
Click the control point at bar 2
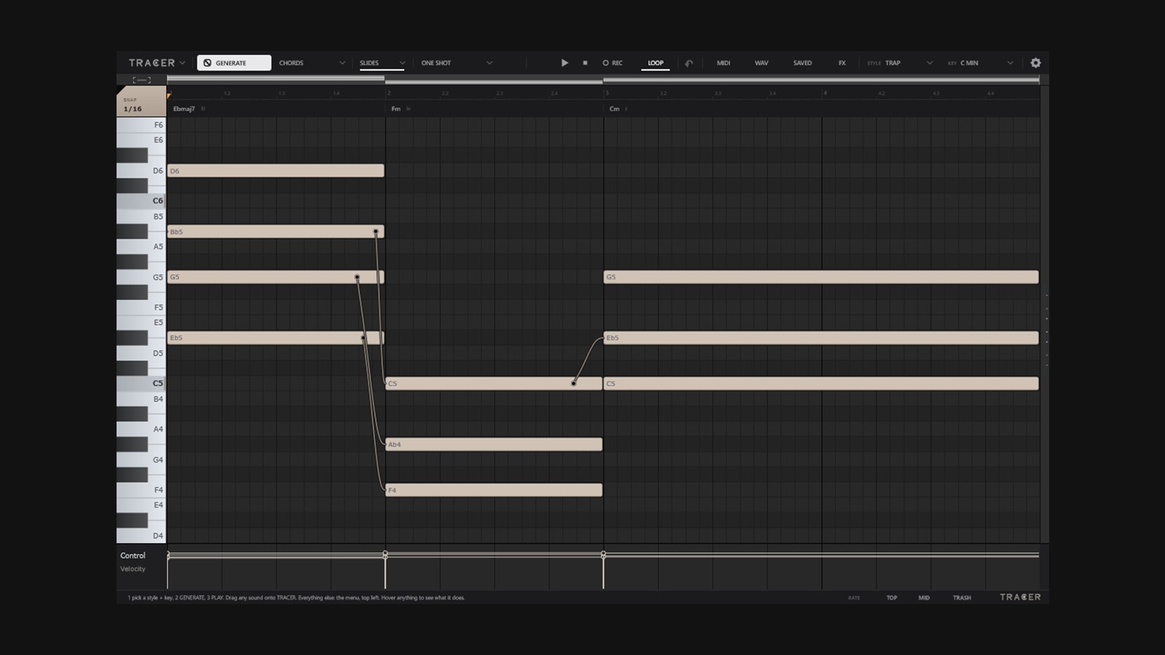pyautogui.click(x=385, y=555)
